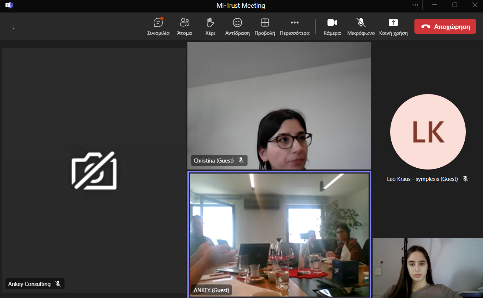
Task: Unmute using the Μικρόφωνο toggle
Action: 361,23
